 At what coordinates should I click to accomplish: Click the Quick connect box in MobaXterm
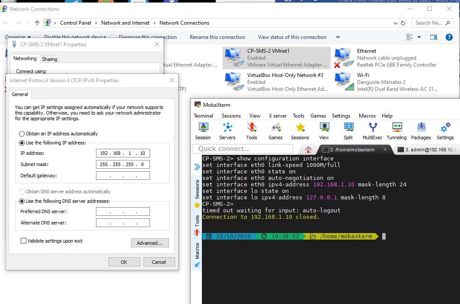[x=243, y=149]
